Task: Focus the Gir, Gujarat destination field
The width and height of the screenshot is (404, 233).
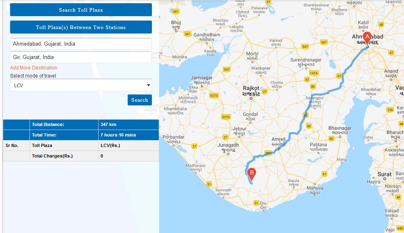Action: (81, 57)
